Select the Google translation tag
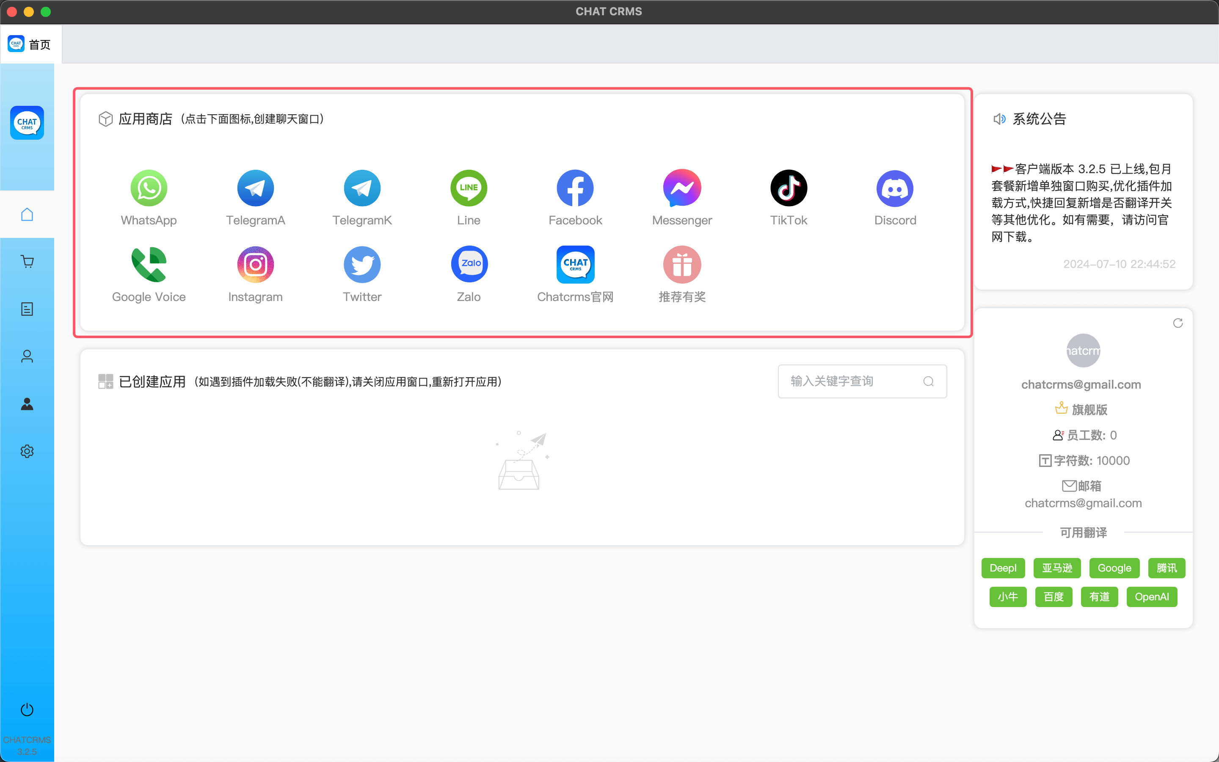 click(x=1114, y=568)
